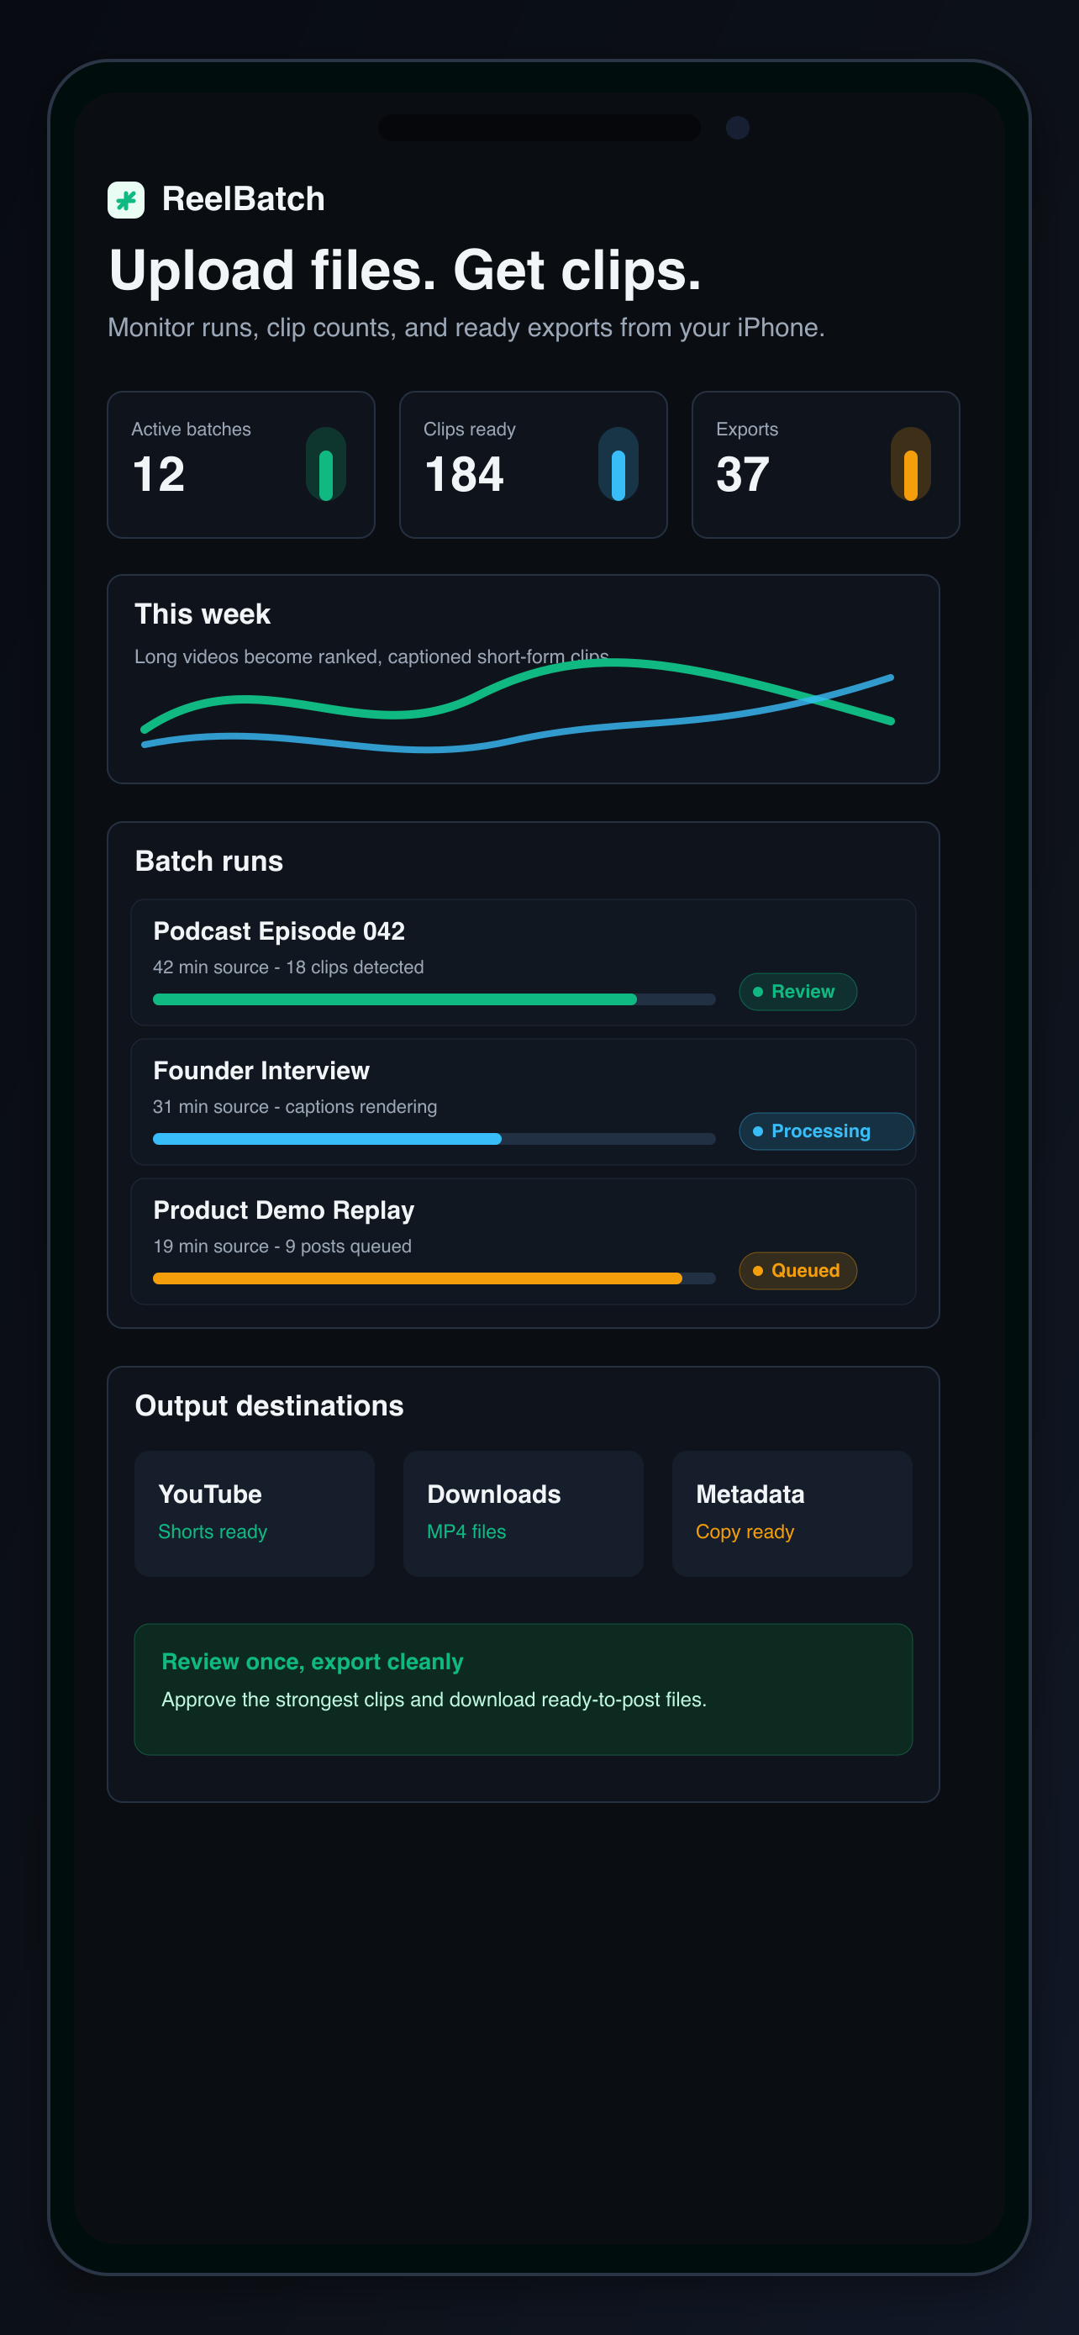Select the Downloads MP4 files destination
This screenshot has width=1079, height=2335.
coord(524,1514)
